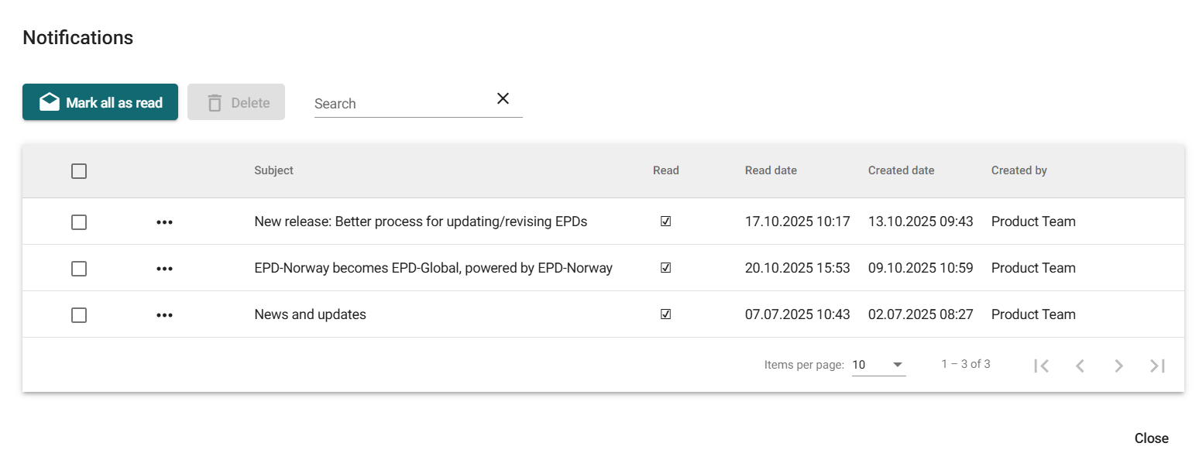
Task: Open three-dot menu for News and updates
Action: coord(164,315)
